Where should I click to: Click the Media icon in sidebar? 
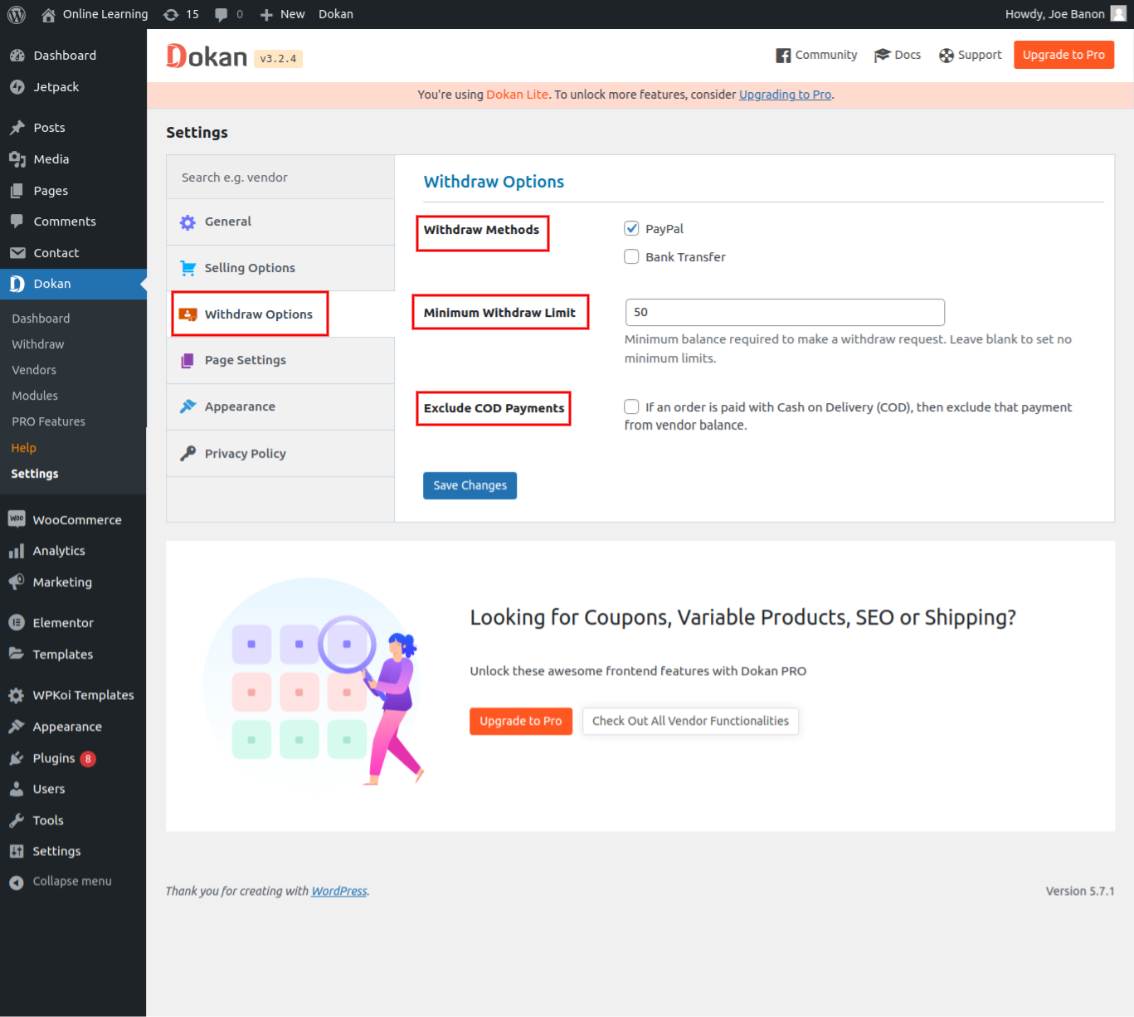(17, 159)
